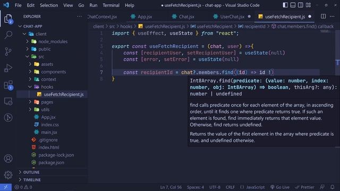Toggle primary side bar visibility
Viewport: 340px width, 191px height.
click(285, 5)
